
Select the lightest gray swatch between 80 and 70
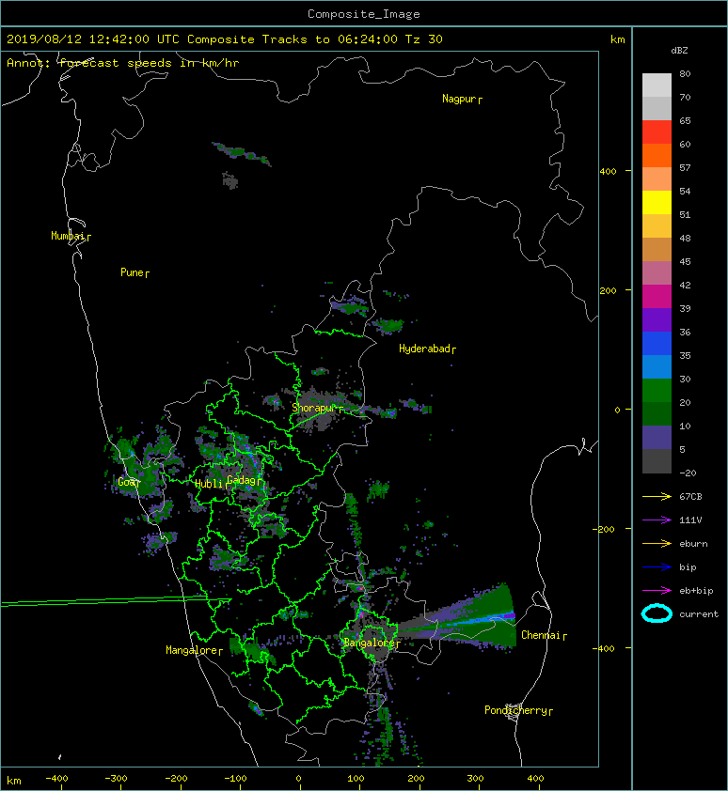point(657,85)
